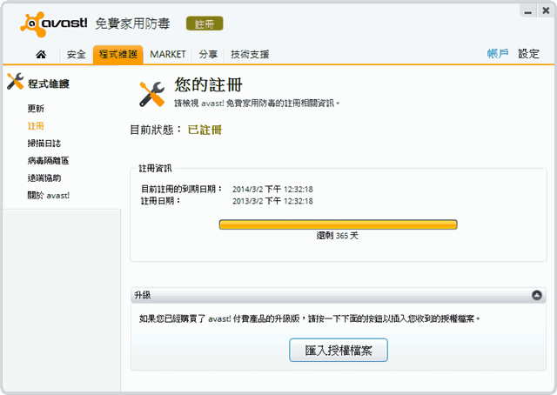The image size is (557, 395).
Task: Click registration date 2013/3/2 下午 12:32:18
Action: point(272,201)
